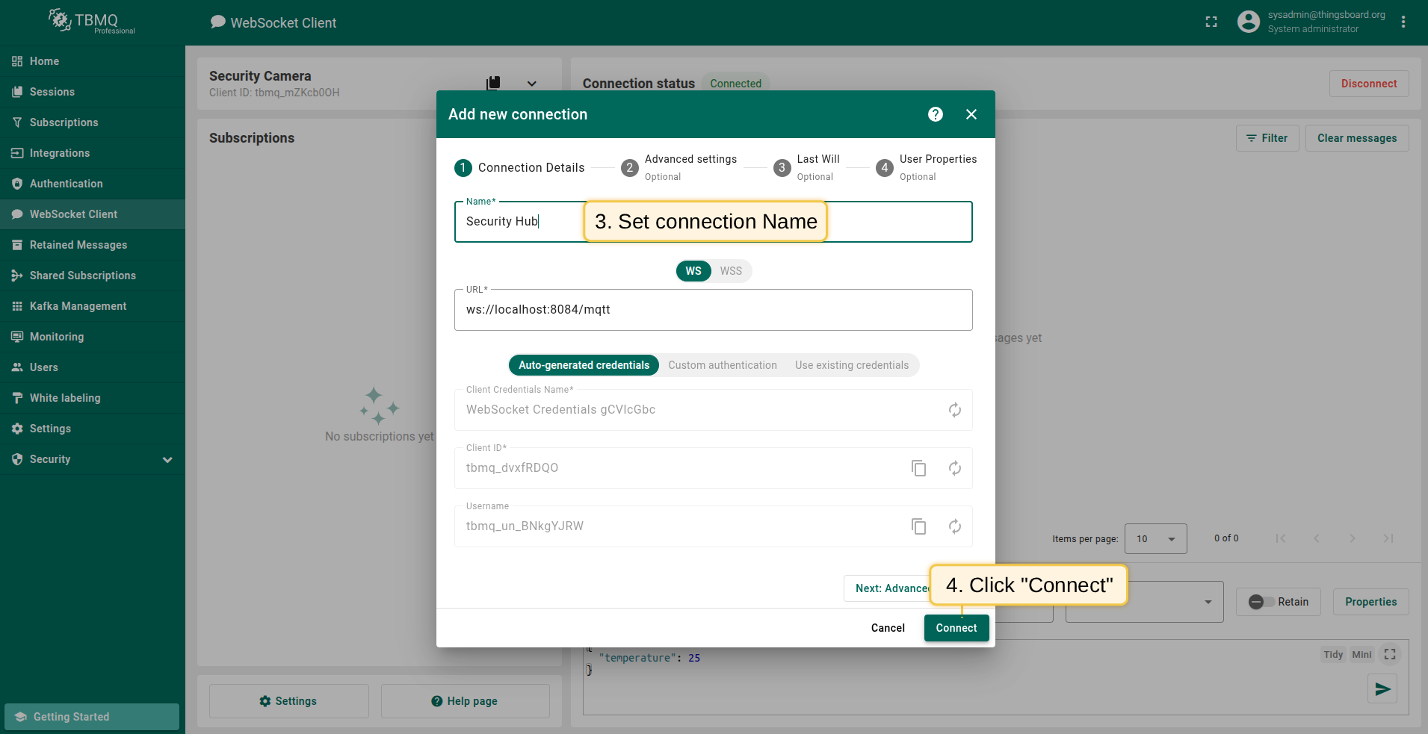Switch protocol to WSS

730,271
